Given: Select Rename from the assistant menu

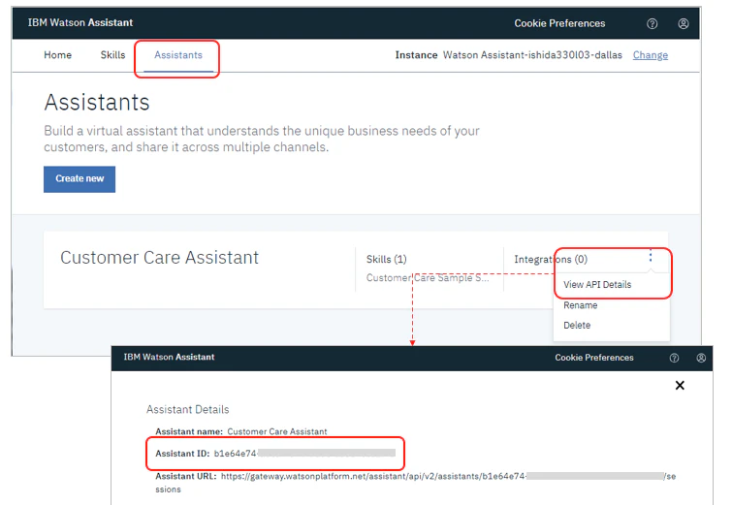Looking at the screenshot, I should click(581, 305).
